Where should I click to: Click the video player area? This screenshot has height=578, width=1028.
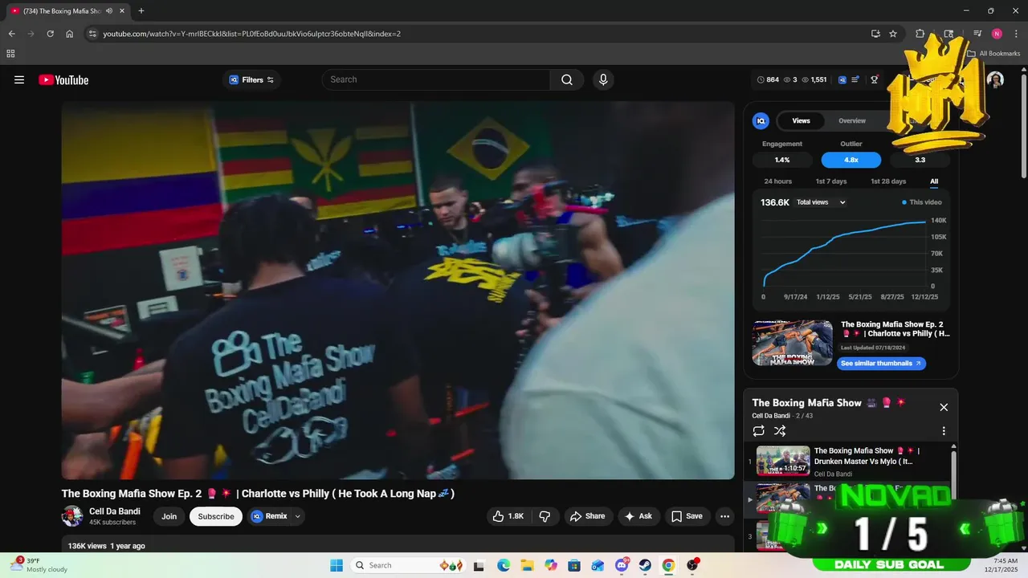click(x=398, y=290)
